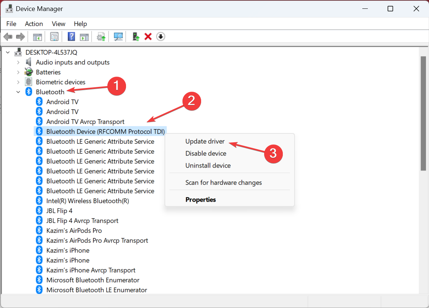
Task: Open the View menu
Action: 59,24
